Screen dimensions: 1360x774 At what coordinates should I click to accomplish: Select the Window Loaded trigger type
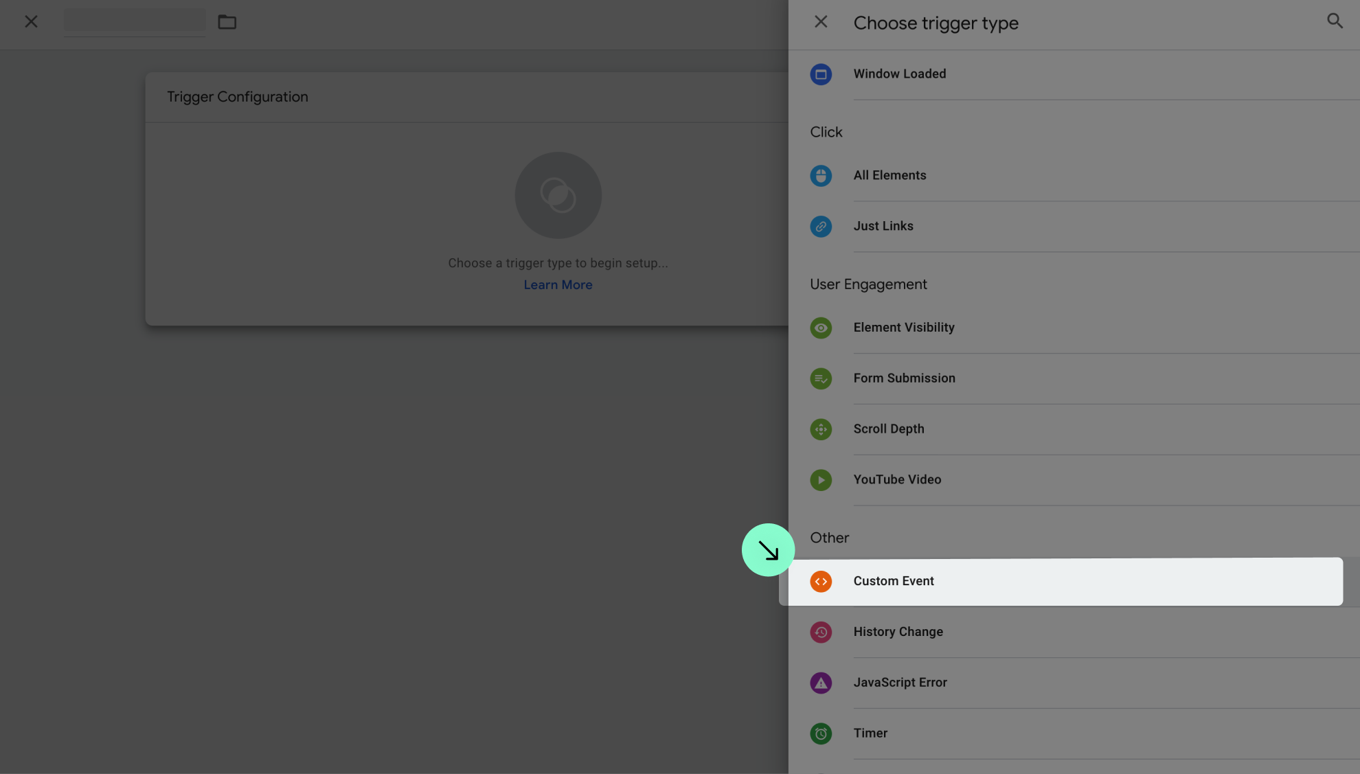click(1074, 74)
